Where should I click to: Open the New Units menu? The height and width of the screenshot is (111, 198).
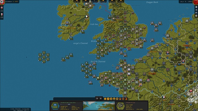click(x=94, y=1)
